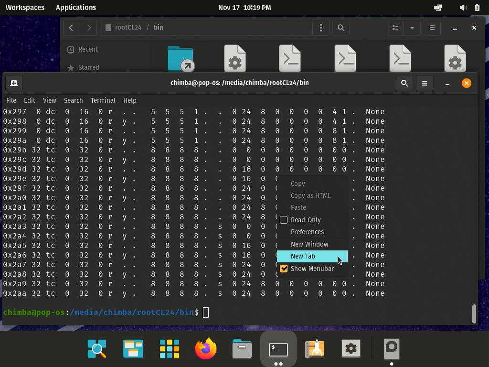Open the workspaces dock icon
This screenshot has height=367, width=489.
point(133,348)
